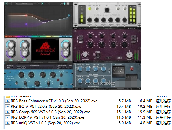172x130 pixels.
Task: Select the first red band tab in uniQ
Action: [11, 36]
